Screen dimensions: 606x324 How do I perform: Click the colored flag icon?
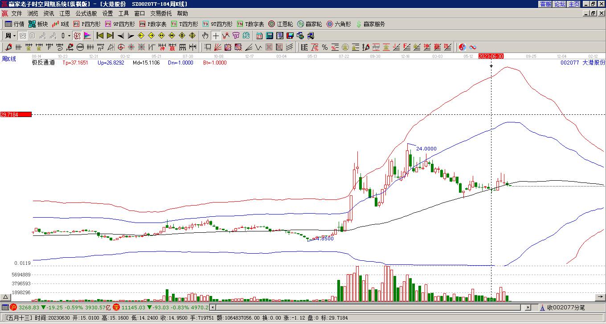[x=87, y=36]
